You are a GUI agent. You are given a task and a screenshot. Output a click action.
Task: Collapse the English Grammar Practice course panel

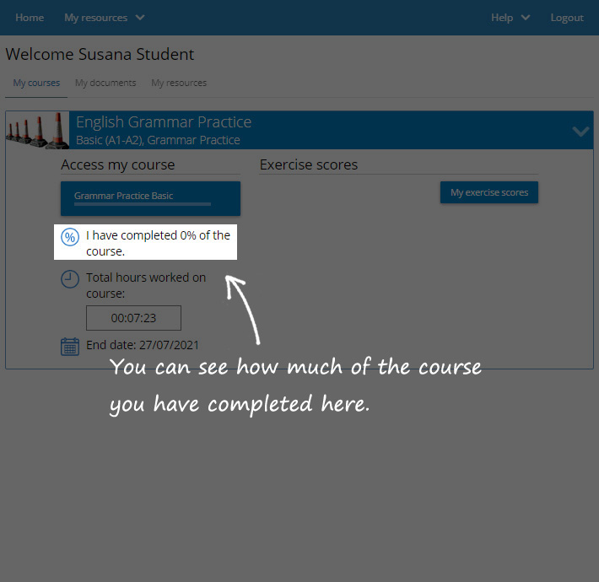click(580, 131)
